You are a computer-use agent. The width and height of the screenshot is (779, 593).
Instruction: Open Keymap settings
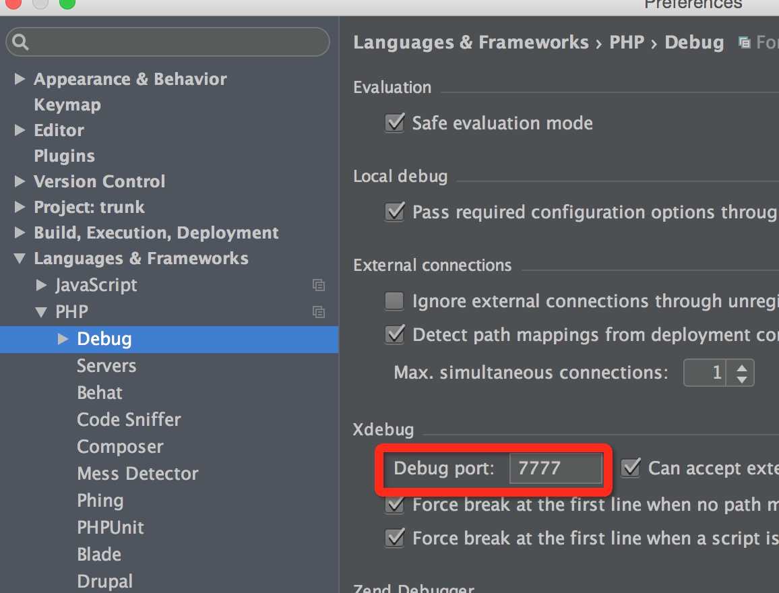coord(67,105)
